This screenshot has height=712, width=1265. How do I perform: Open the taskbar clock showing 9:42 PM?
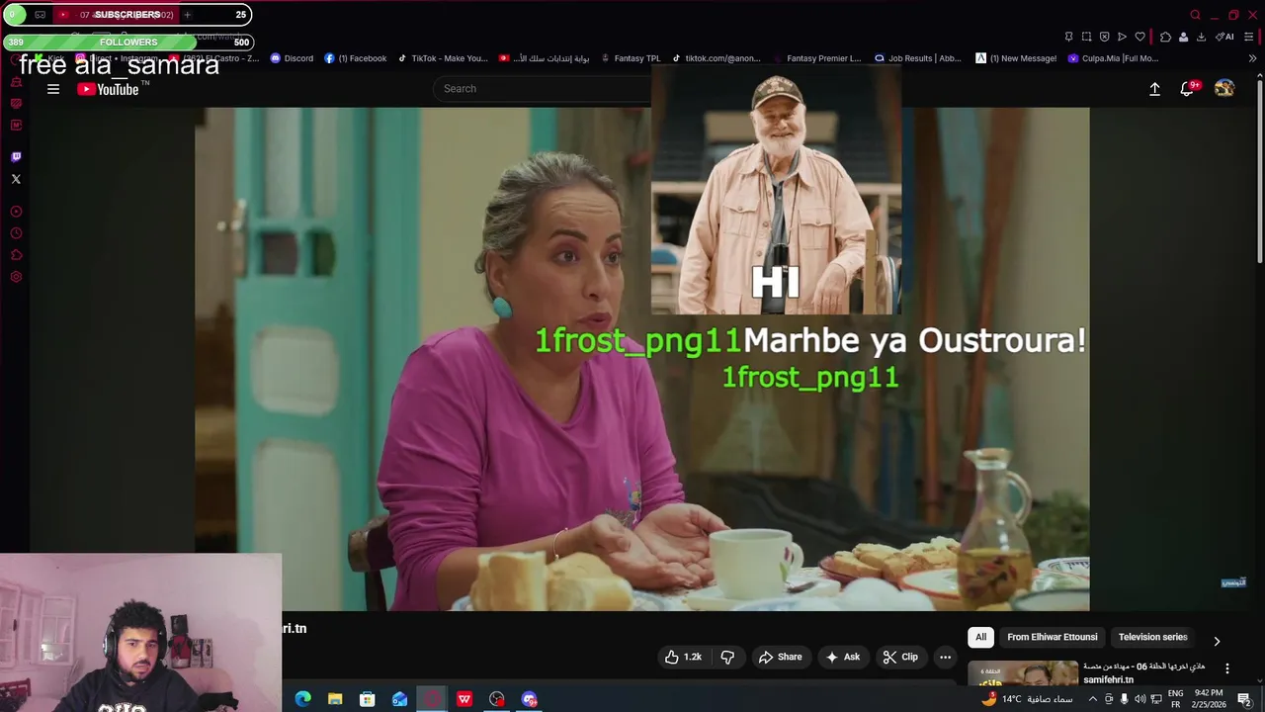1209,699
